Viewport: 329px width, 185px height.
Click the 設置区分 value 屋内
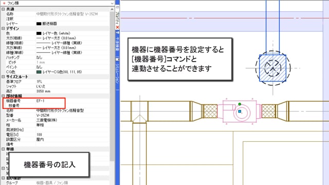click(x=40, y=139)
